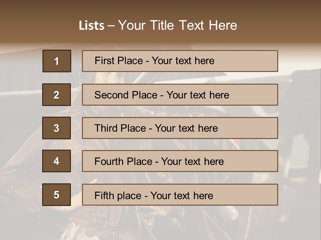Select the Third Place text bar
Image resolution: width=321 pixels, height=240 pixels.
(180, 128)
